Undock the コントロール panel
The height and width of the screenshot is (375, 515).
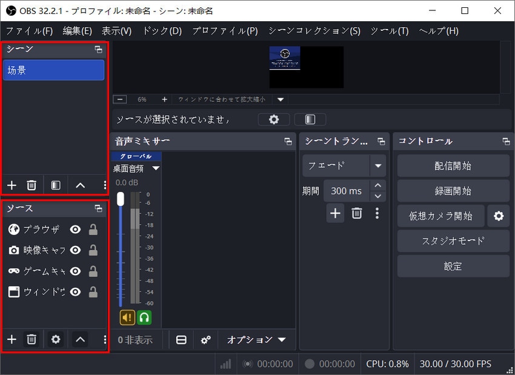(506, 141)
